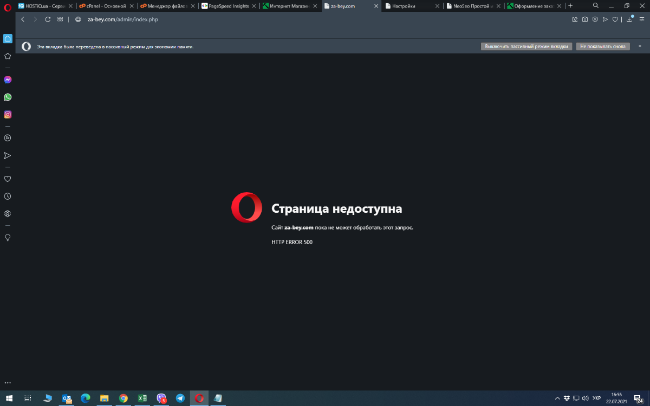Image resolution: width=650 pixels, height=406 pixels.
Task: Close the Настройки tab
Action: coord(437,6)
